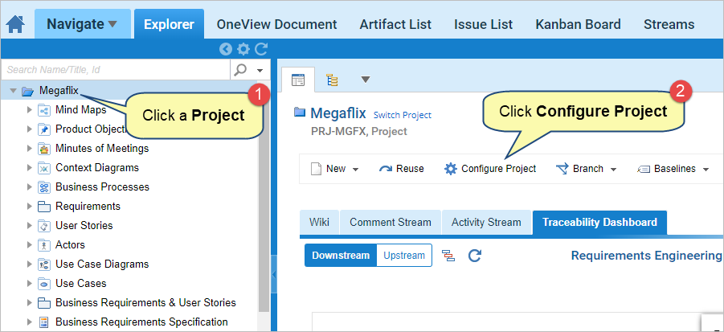Click the red hierarchy layout icon
724x332 pixels.
[448, 256]
